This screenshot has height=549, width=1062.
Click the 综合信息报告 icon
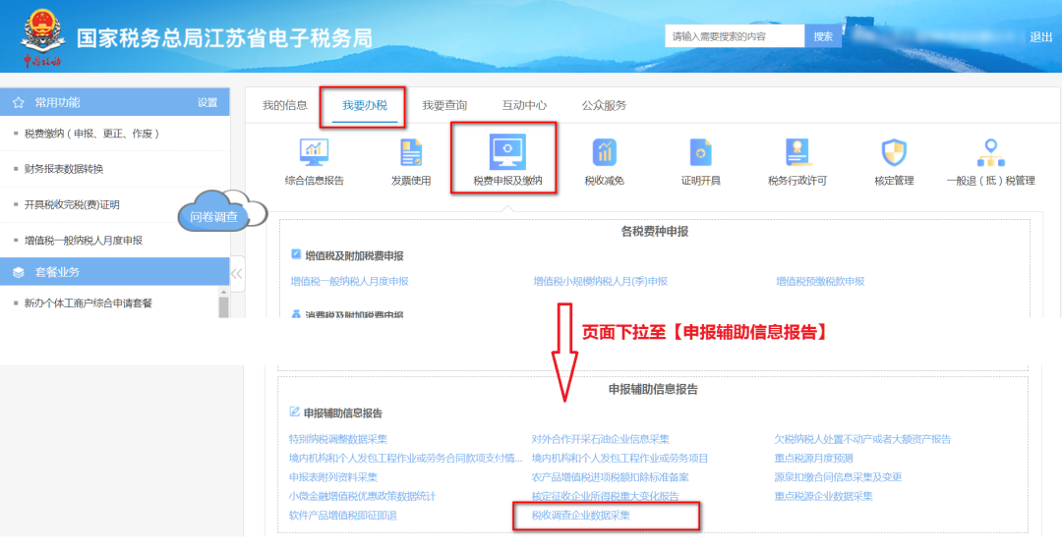click(x=314, y=153)
